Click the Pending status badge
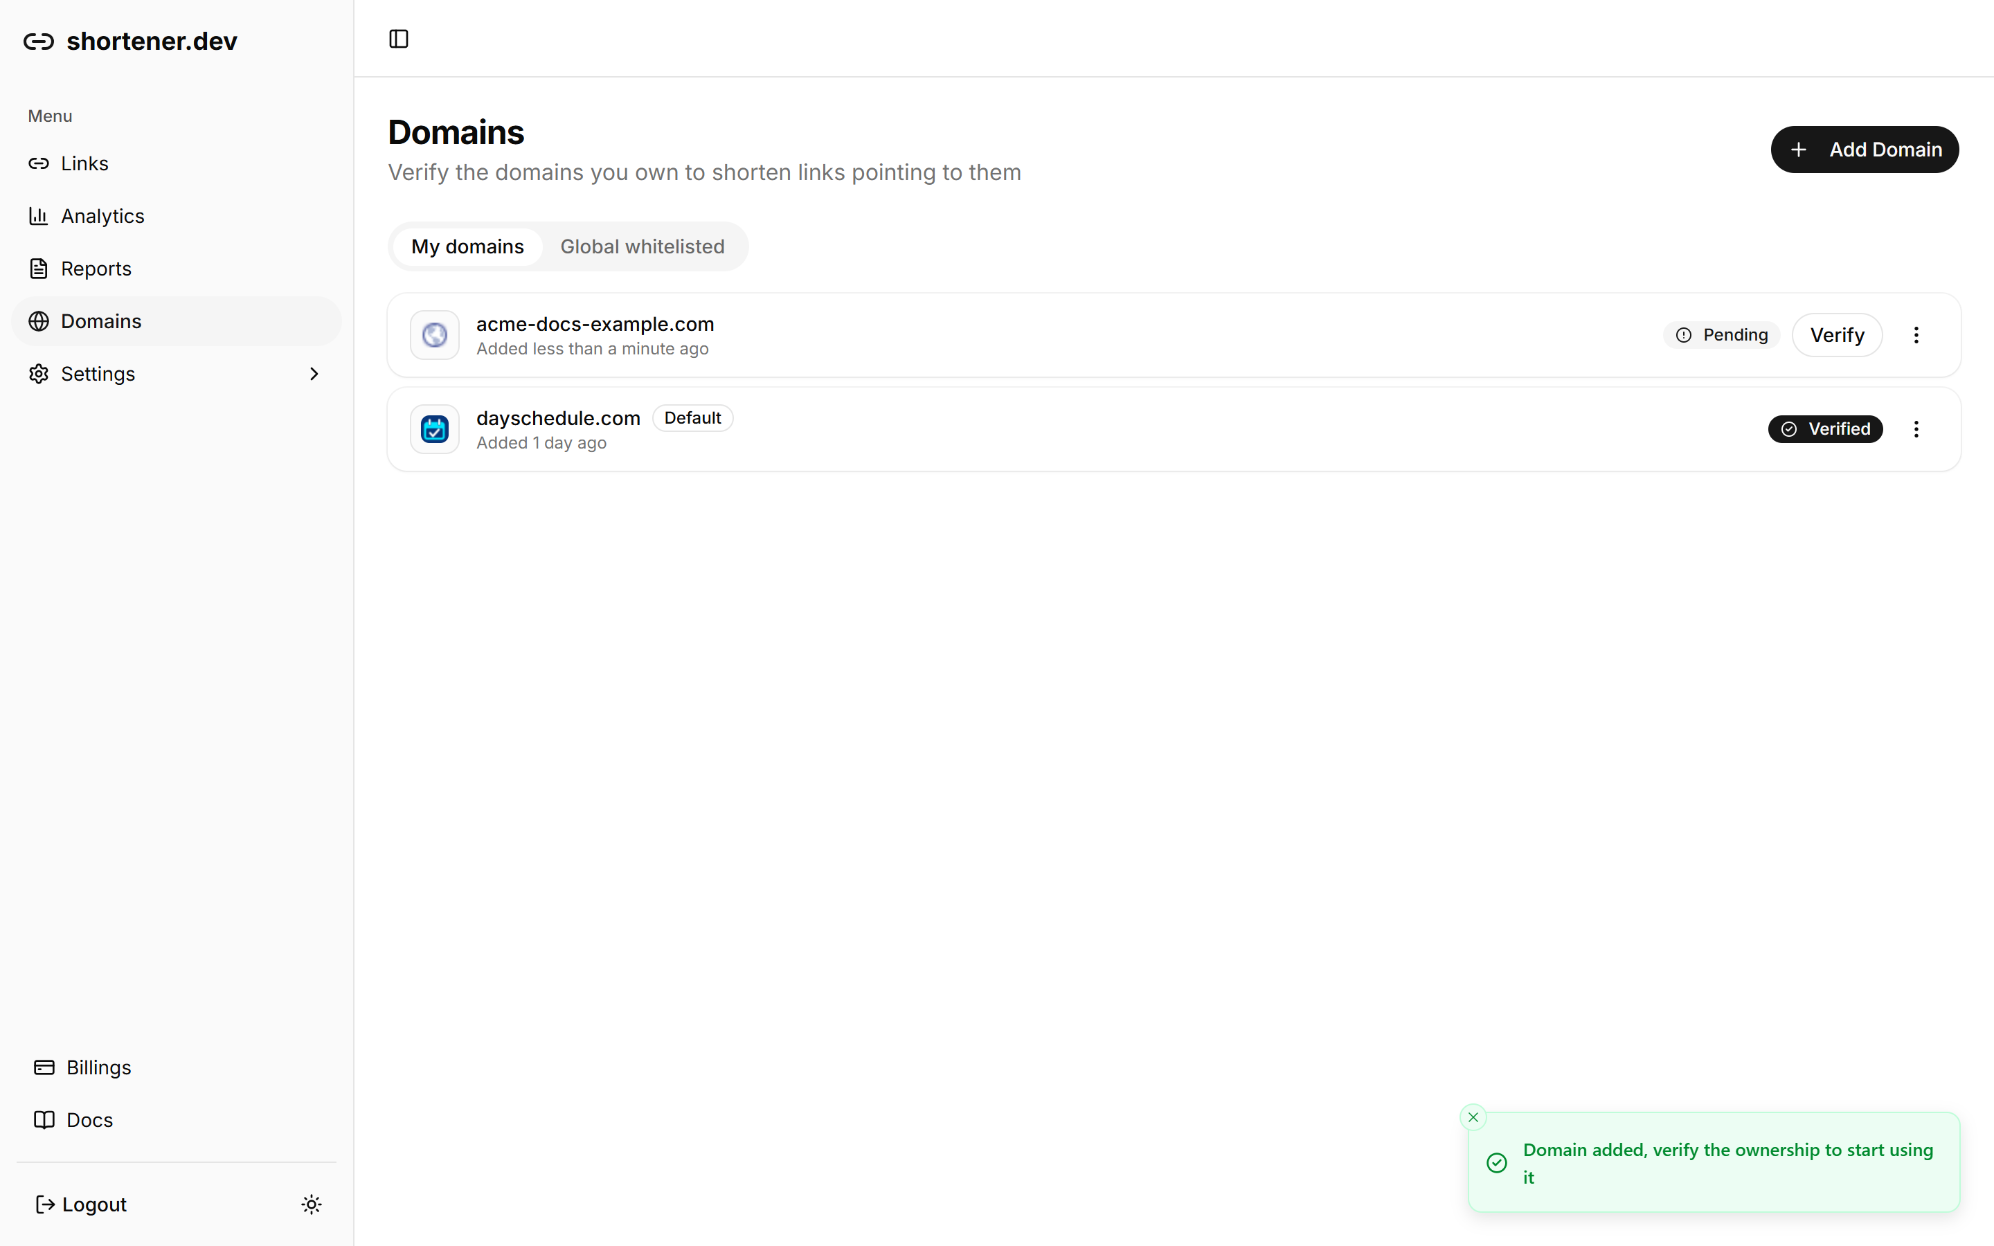 [1721, 336]
